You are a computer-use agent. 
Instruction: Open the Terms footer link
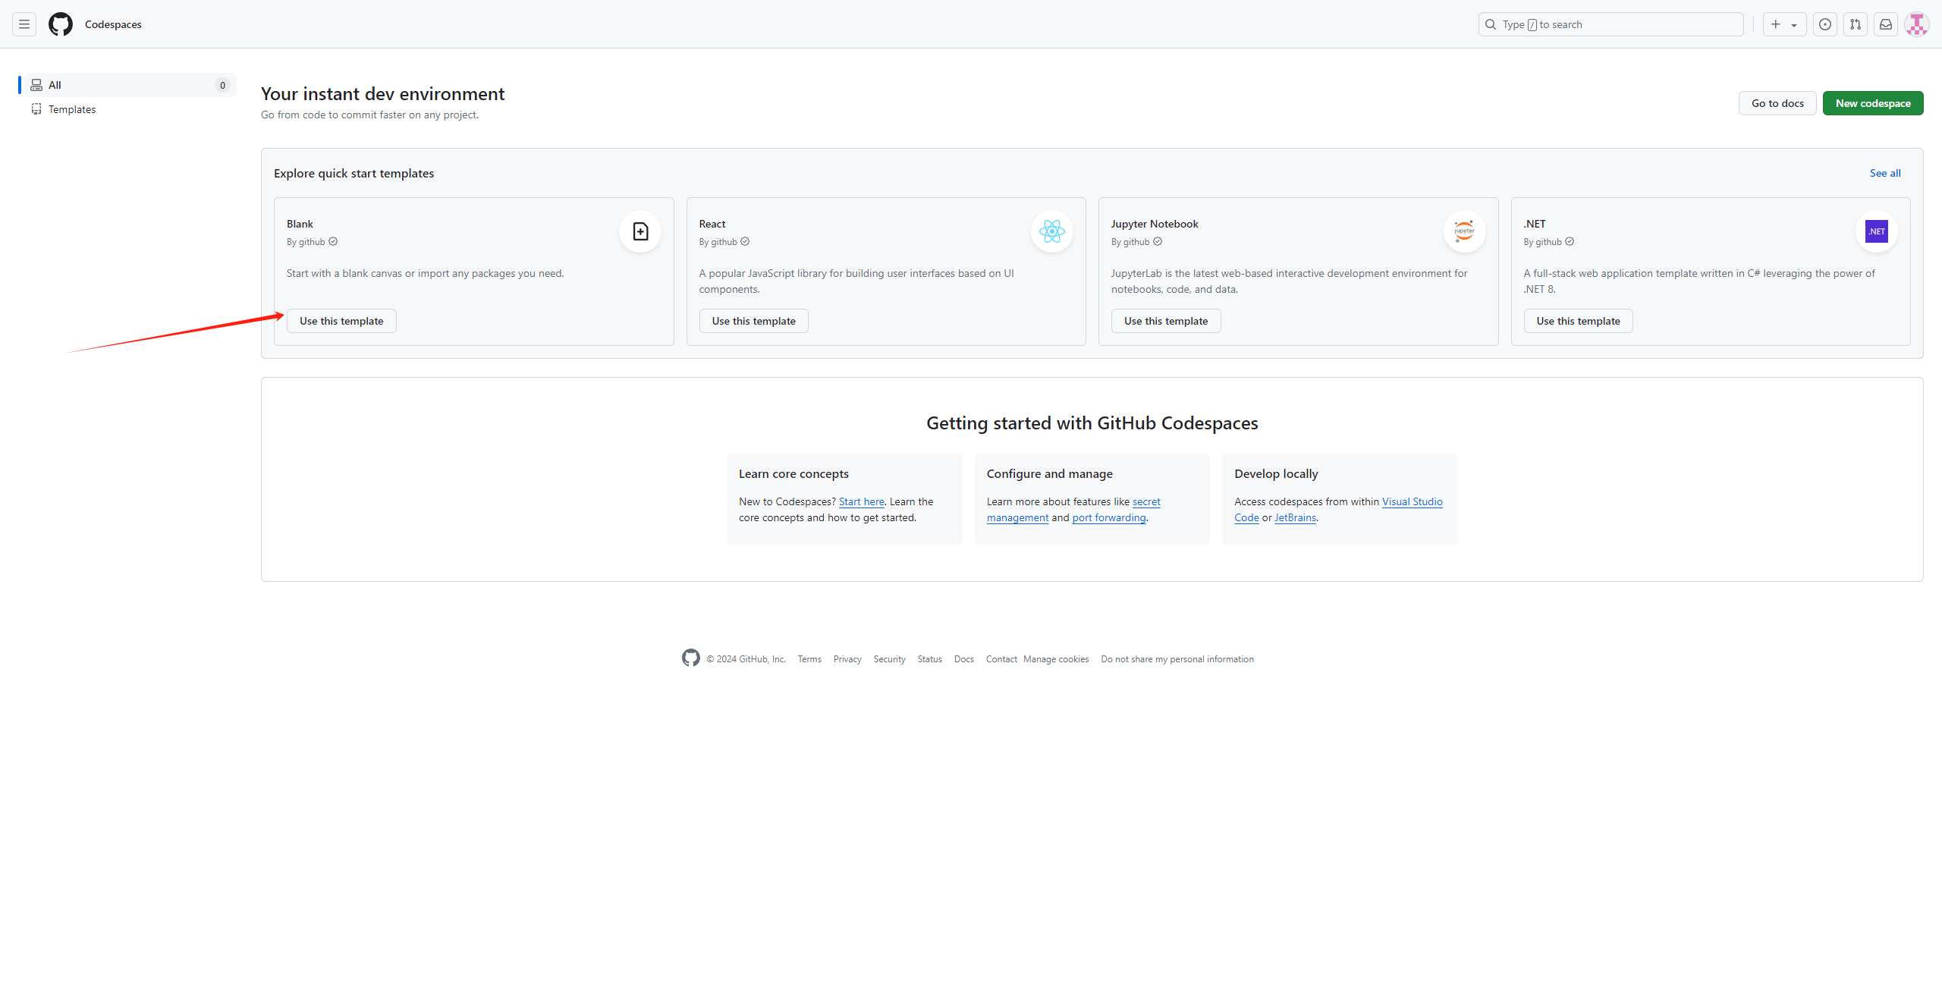[x=809, y=659]
